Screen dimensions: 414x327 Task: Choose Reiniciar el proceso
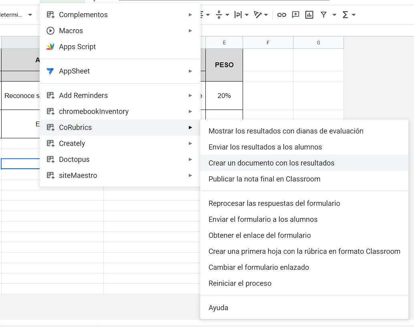pyautogui.click(x=304, y=283)
